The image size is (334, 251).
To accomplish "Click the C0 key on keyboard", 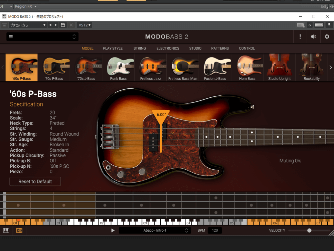I will click(15, 223).
